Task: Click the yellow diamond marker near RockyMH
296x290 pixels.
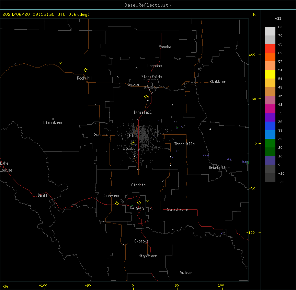Action: (86, 70)
